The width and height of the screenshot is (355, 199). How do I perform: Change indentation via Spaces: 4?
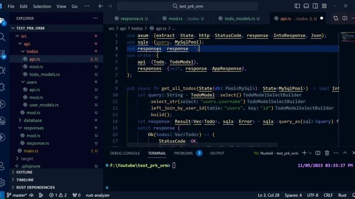point(293,195)
